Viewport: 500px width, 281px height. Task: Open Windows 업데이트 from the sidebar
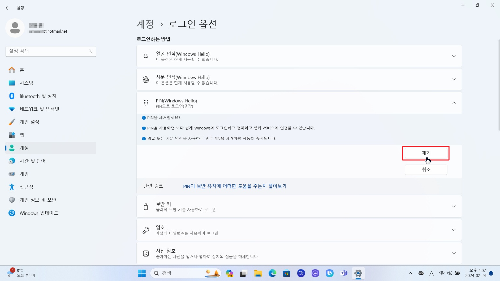pos(39,213)
